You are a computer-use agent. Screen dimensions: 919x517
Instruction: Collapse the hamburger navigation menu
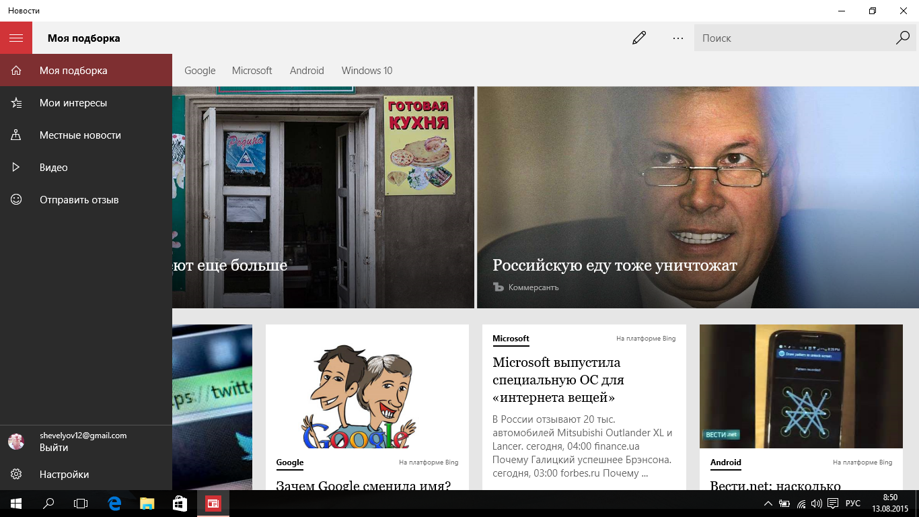pyautogui.click(x=16, y=38)
